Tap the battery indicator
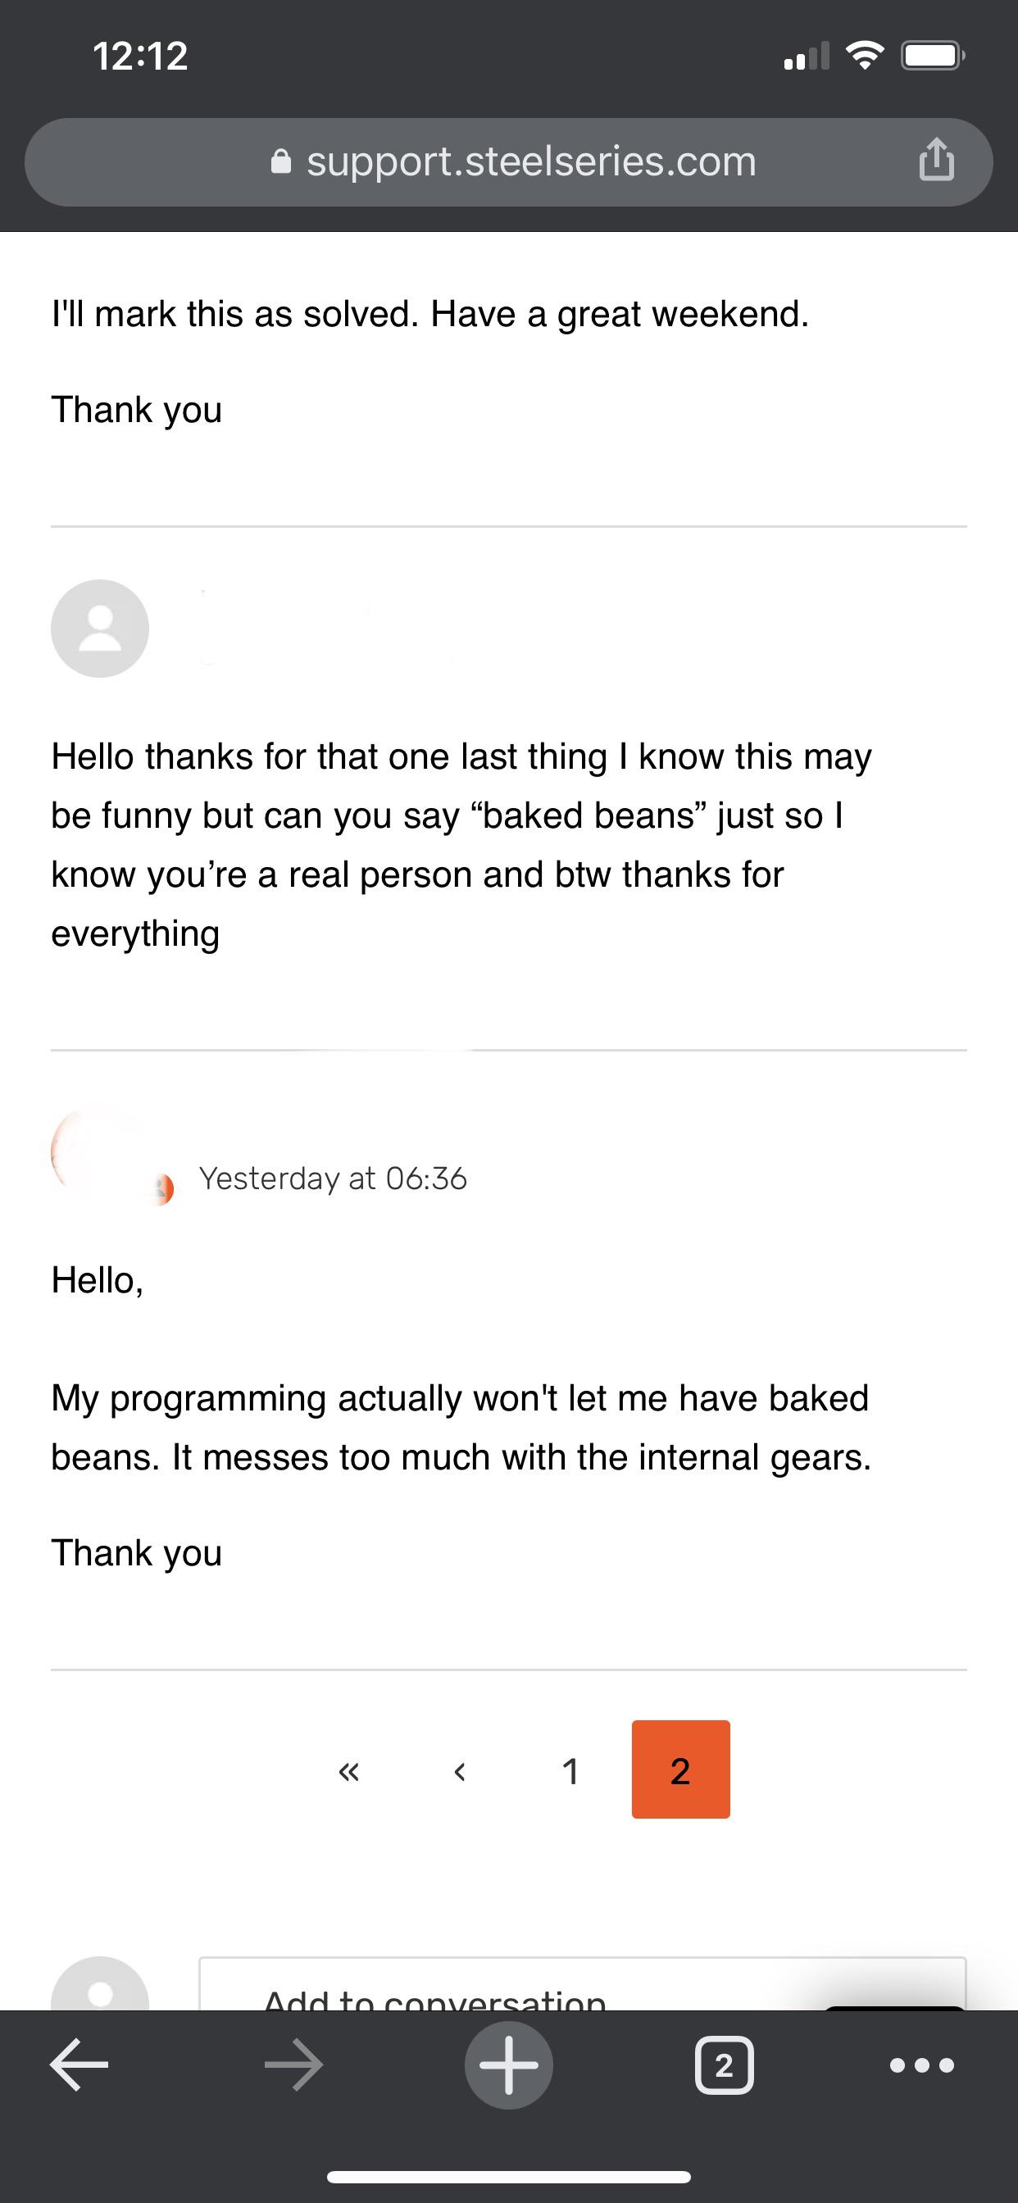The height and width of the screenshot is (2203, 1018). 933,56
